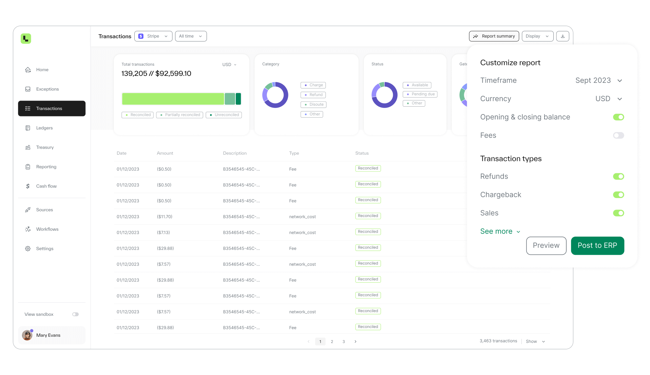The width and height of the screenshot is (650, 375).
Task: Click the Preview button
Action: click(546, 246)
